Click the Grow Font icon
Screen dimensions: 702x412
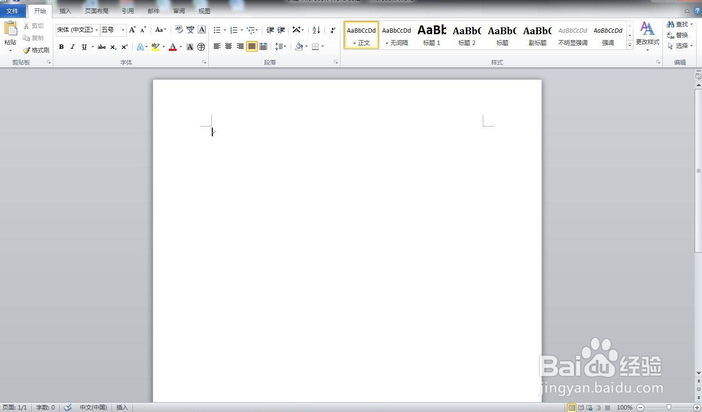133,30
